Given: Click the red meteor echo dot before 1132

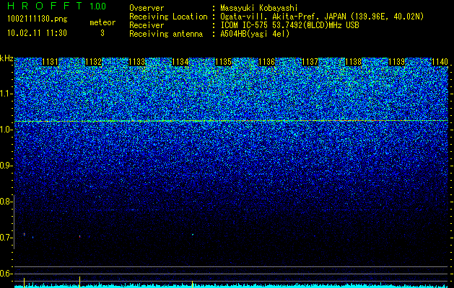Looking at the screenshot, I should click(x=79, y=237).
